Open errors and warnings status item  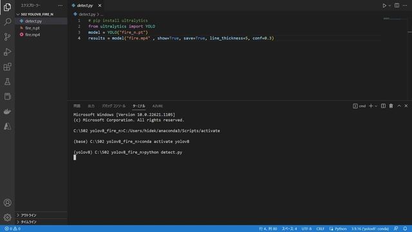click(13, 229)
